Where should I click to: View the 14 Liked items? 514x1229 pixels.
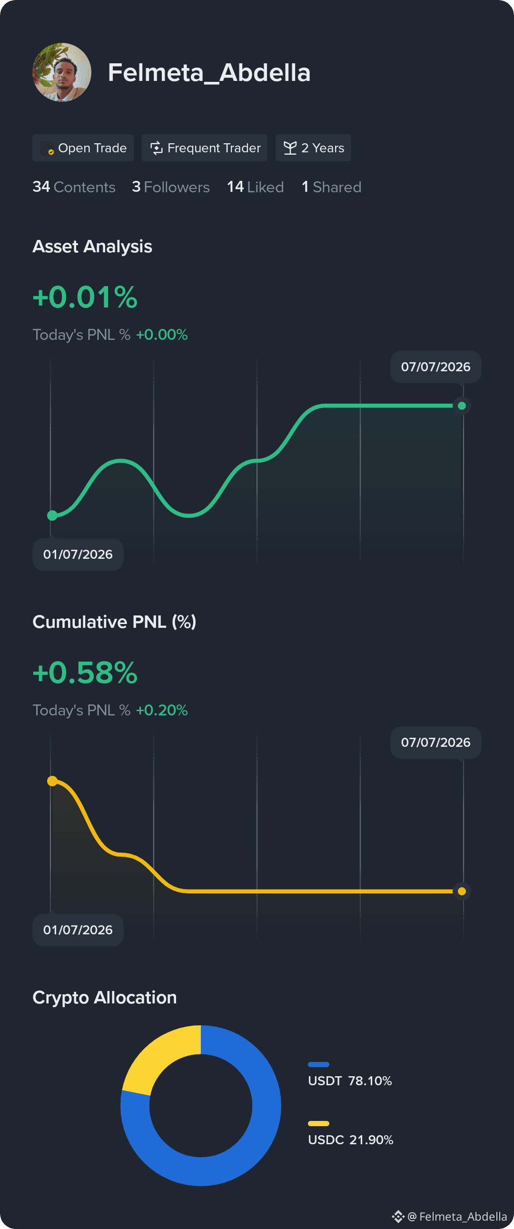255,187
